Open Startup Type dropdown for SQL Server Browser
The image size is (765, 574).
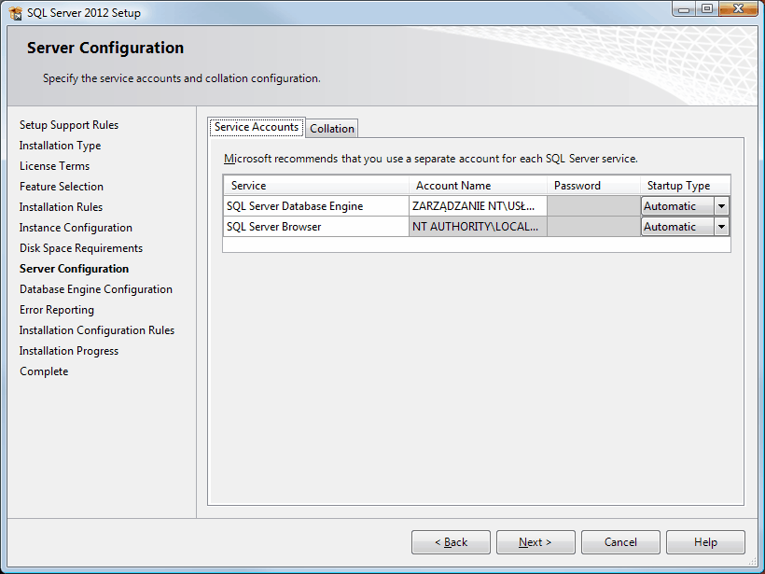click(x=721, y=227)
